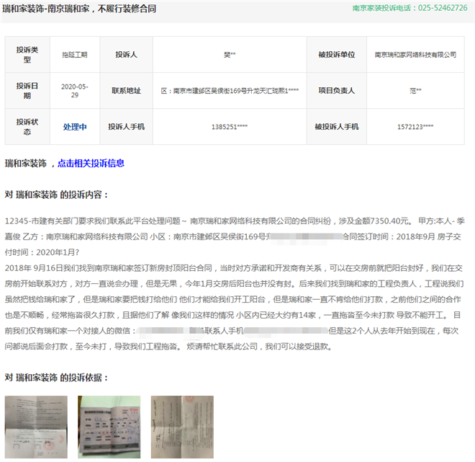This screenshot has height=462, width=475.
Task: Select the 拖延工期 complaint type value
Action: 75,55
